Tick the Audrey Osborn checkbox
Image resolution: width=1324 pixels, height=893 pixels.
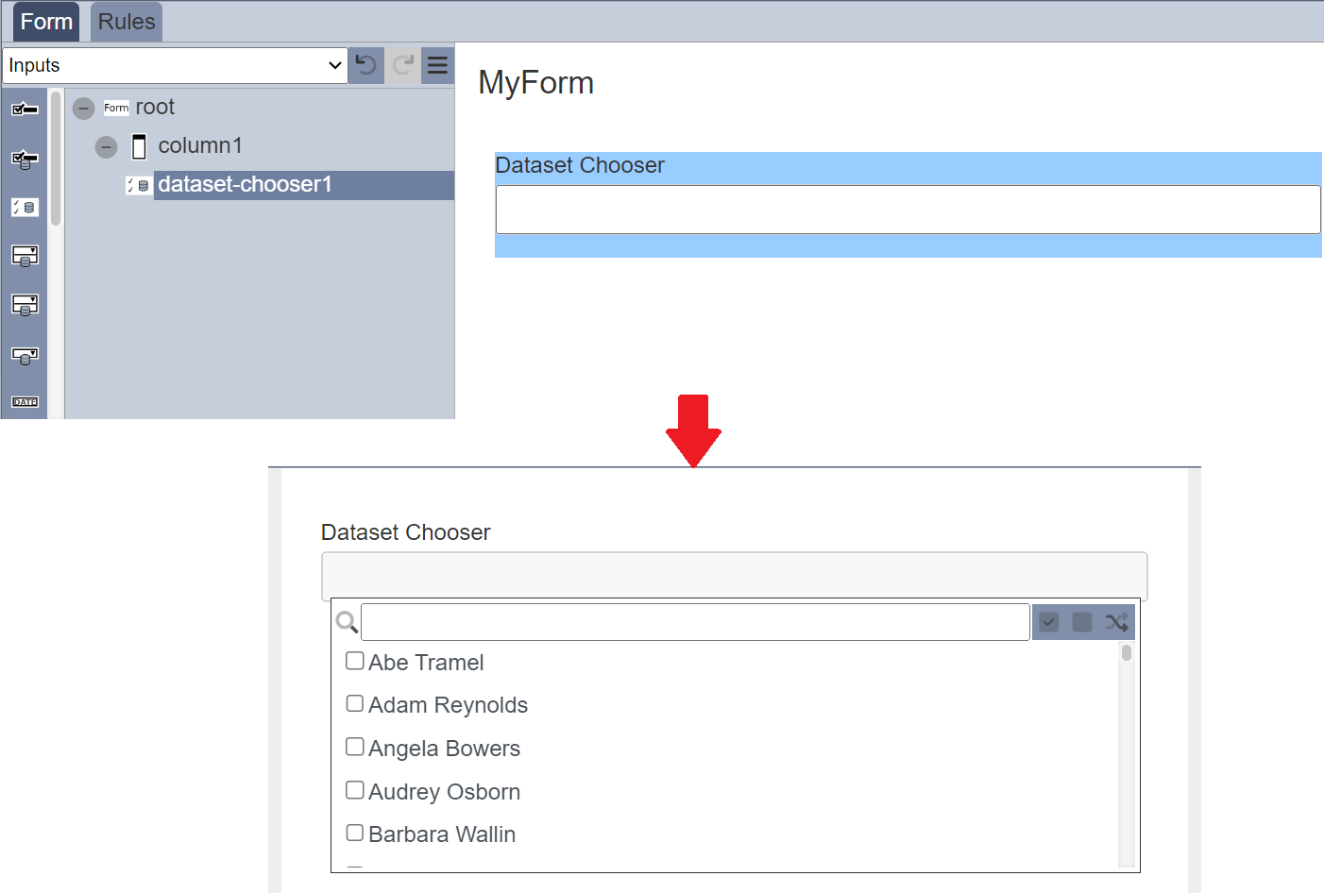tap(355, 790)
